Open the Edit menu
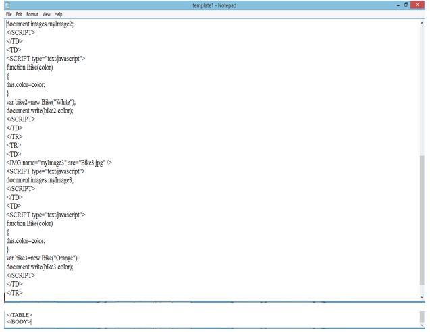This screenshot has height=332, width=430. point(19,14)
